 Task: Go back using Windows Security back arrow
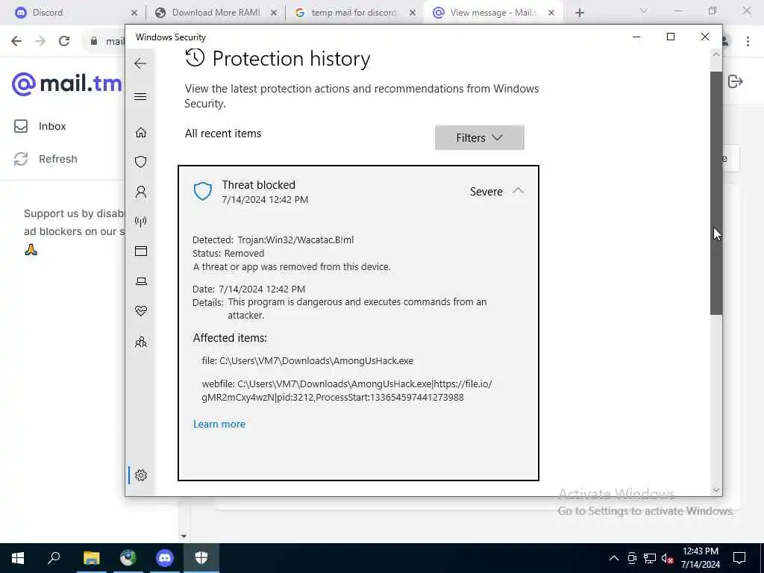[x=140, y=63]
